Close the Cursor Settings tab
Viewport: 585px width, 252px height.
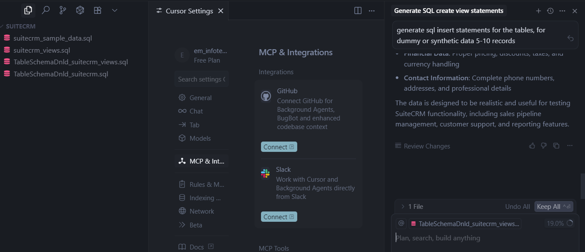221,11
